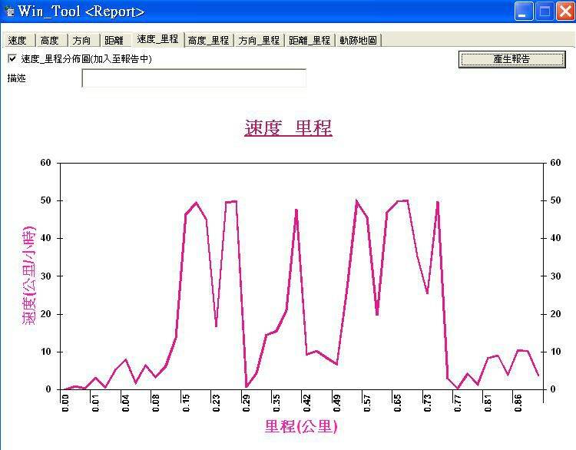Switch to the 速度 tab
The height and width of the screenshot is (450, 576).
17,41
